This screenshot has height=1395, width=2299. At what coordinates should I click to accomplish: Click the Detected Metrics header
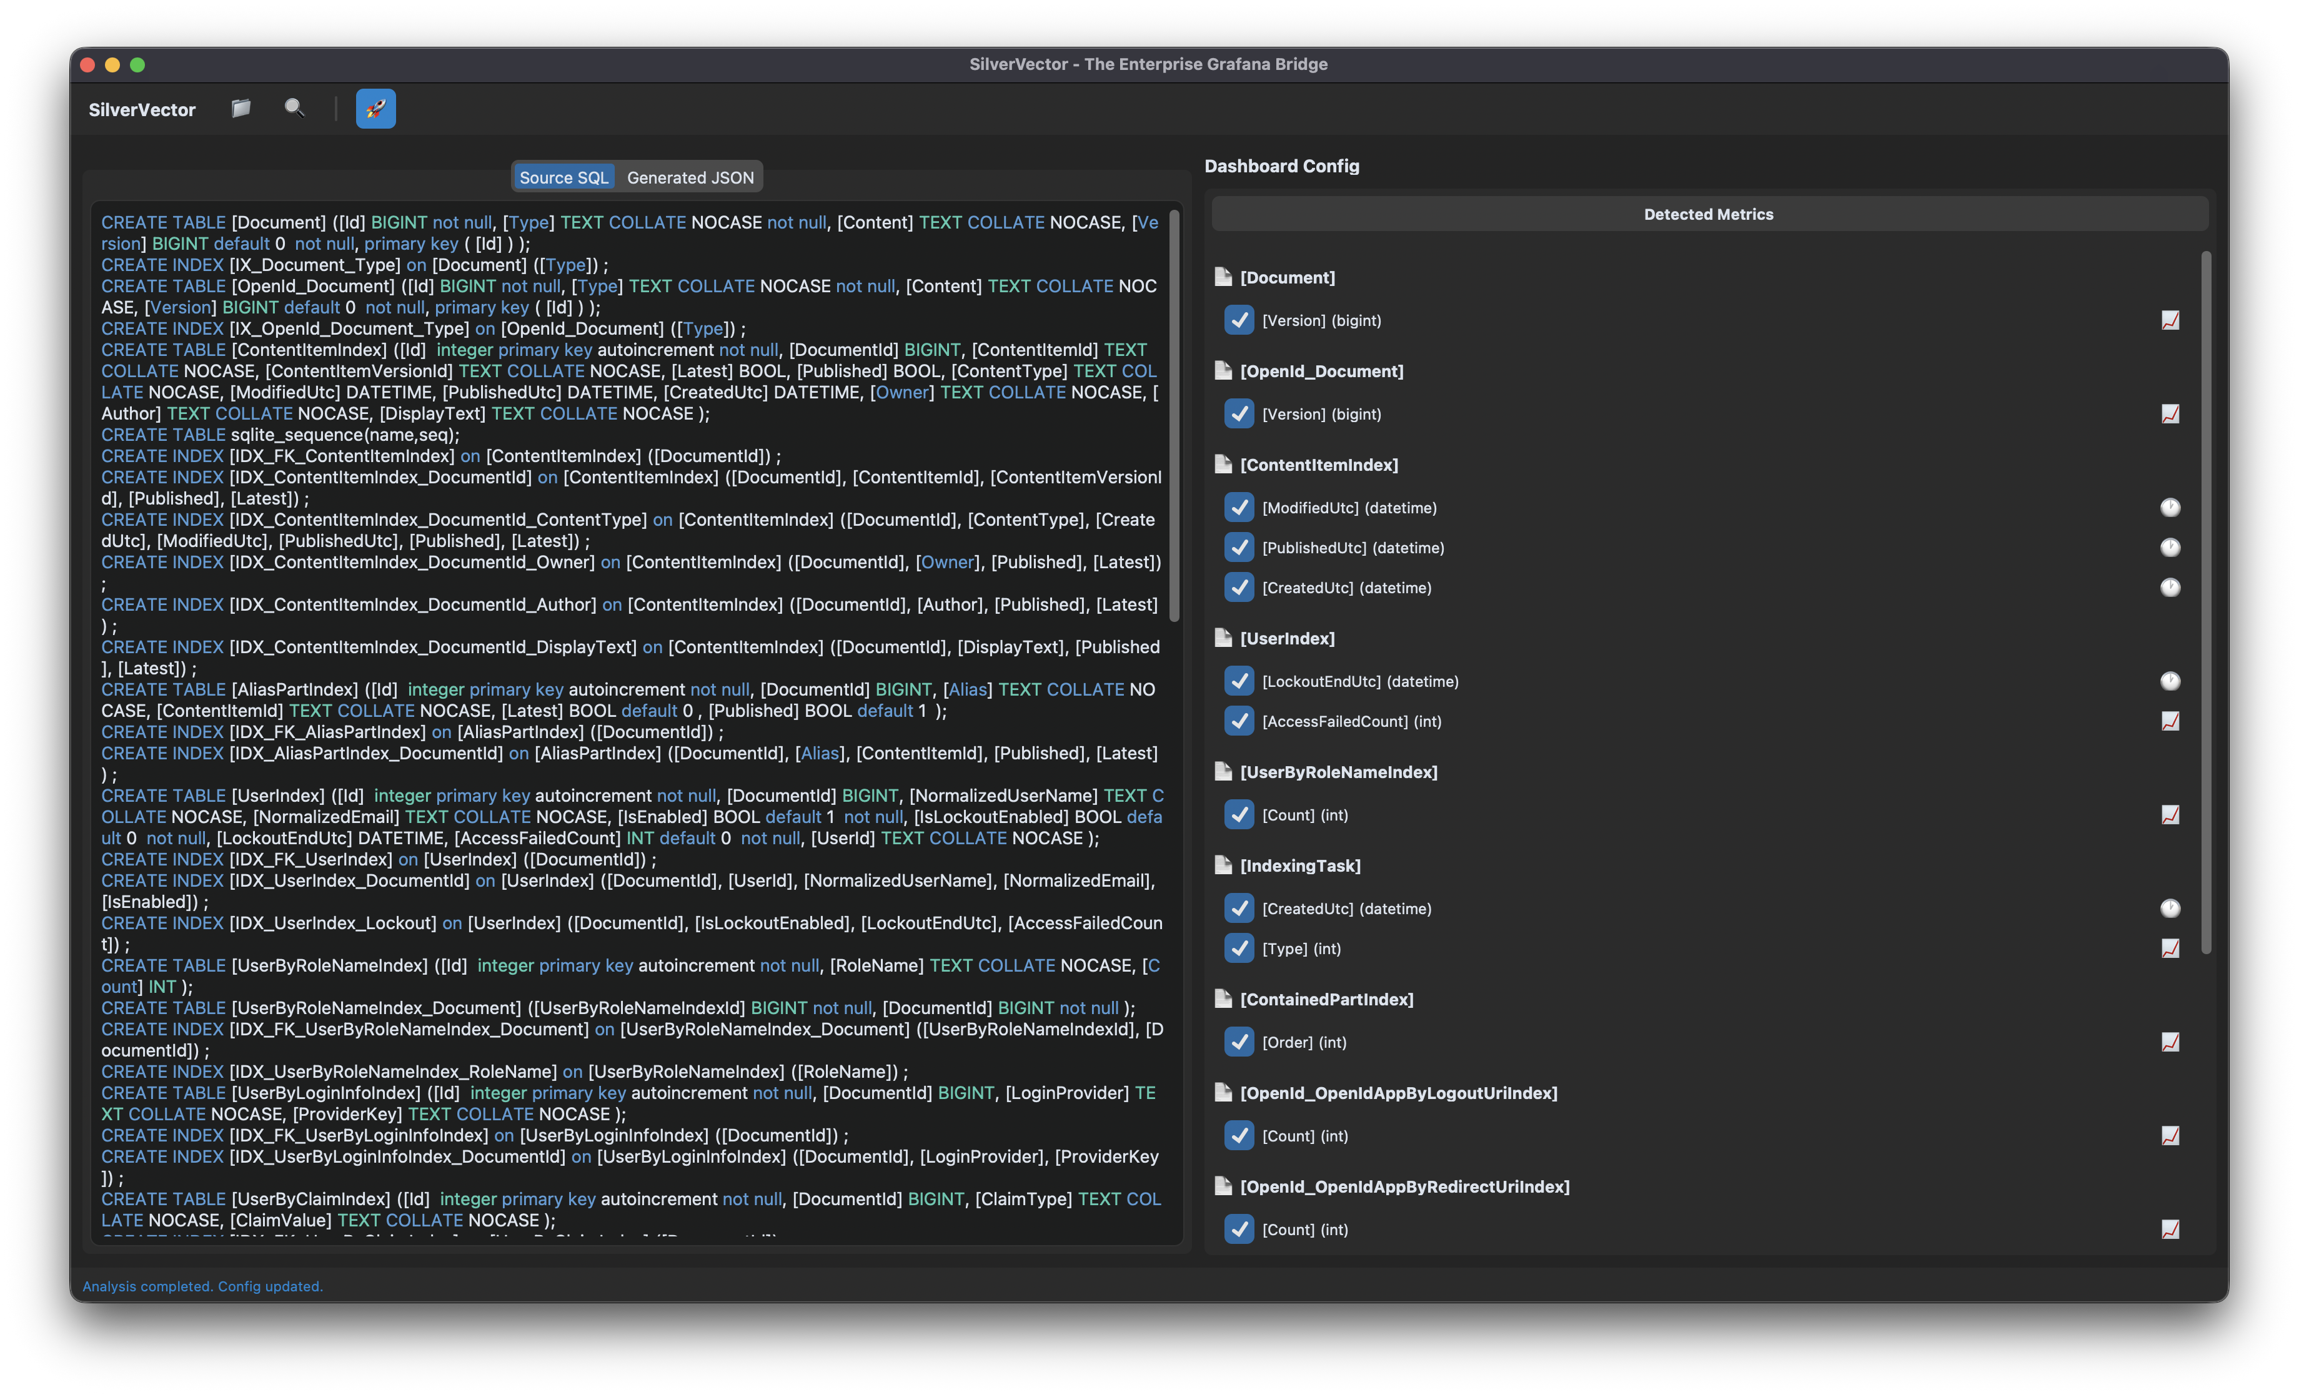tap(1709, 214)
